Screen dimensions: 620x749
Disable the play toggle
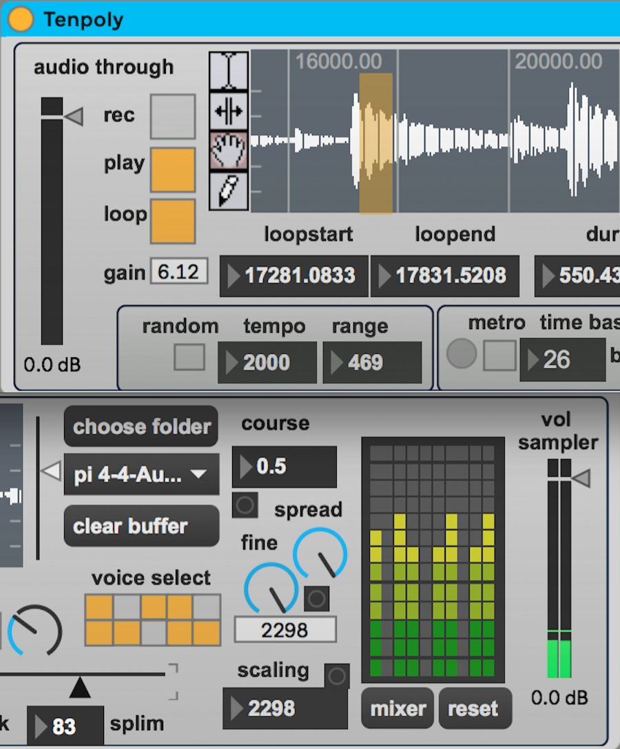[x=172, y=169]
